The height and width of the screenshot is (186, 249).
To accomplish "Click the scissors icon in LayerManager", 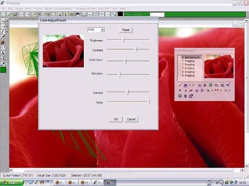I will (200, 85).
